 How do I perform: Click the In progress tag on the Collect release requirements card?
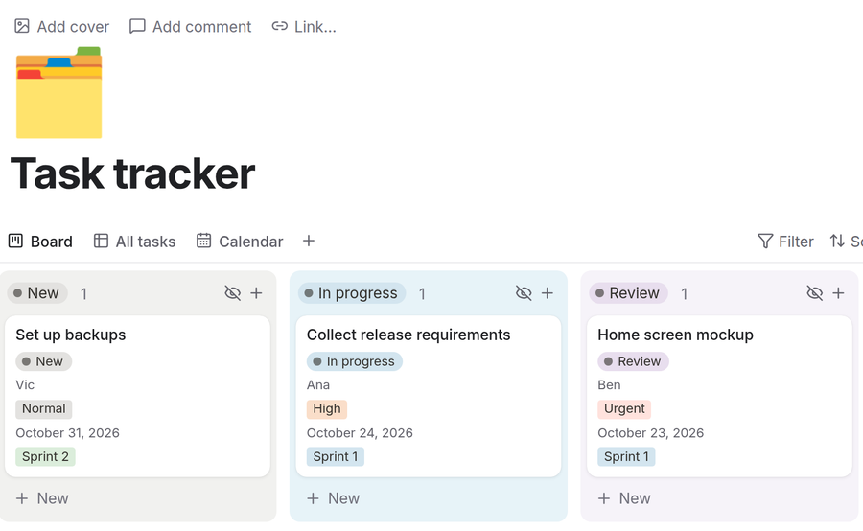(355, 361)
